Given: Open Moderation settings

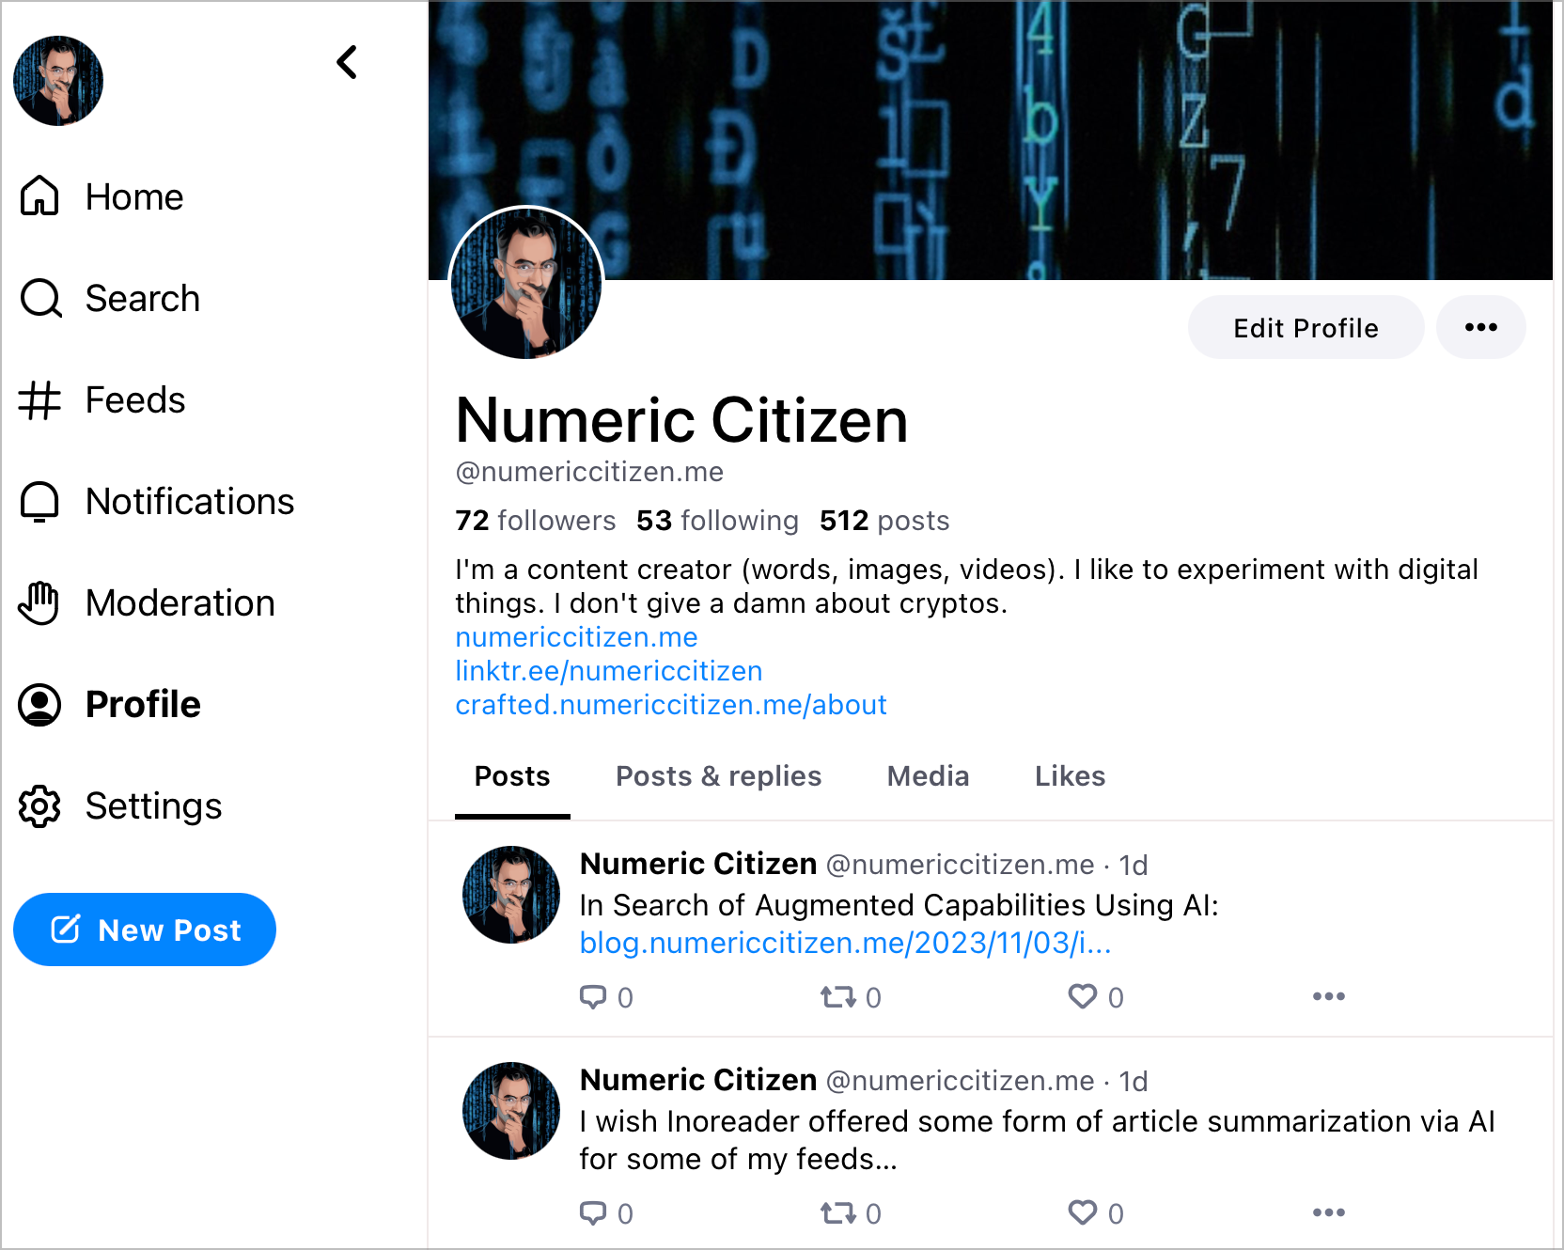Looking at the screenshot, I should tap(180, 602).
